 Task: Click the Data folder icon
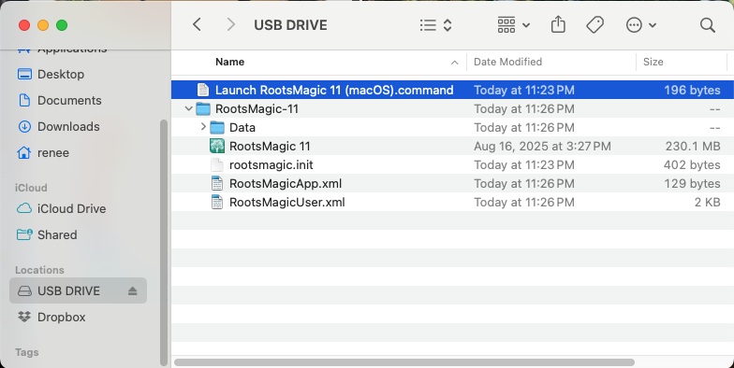(217, 127)
